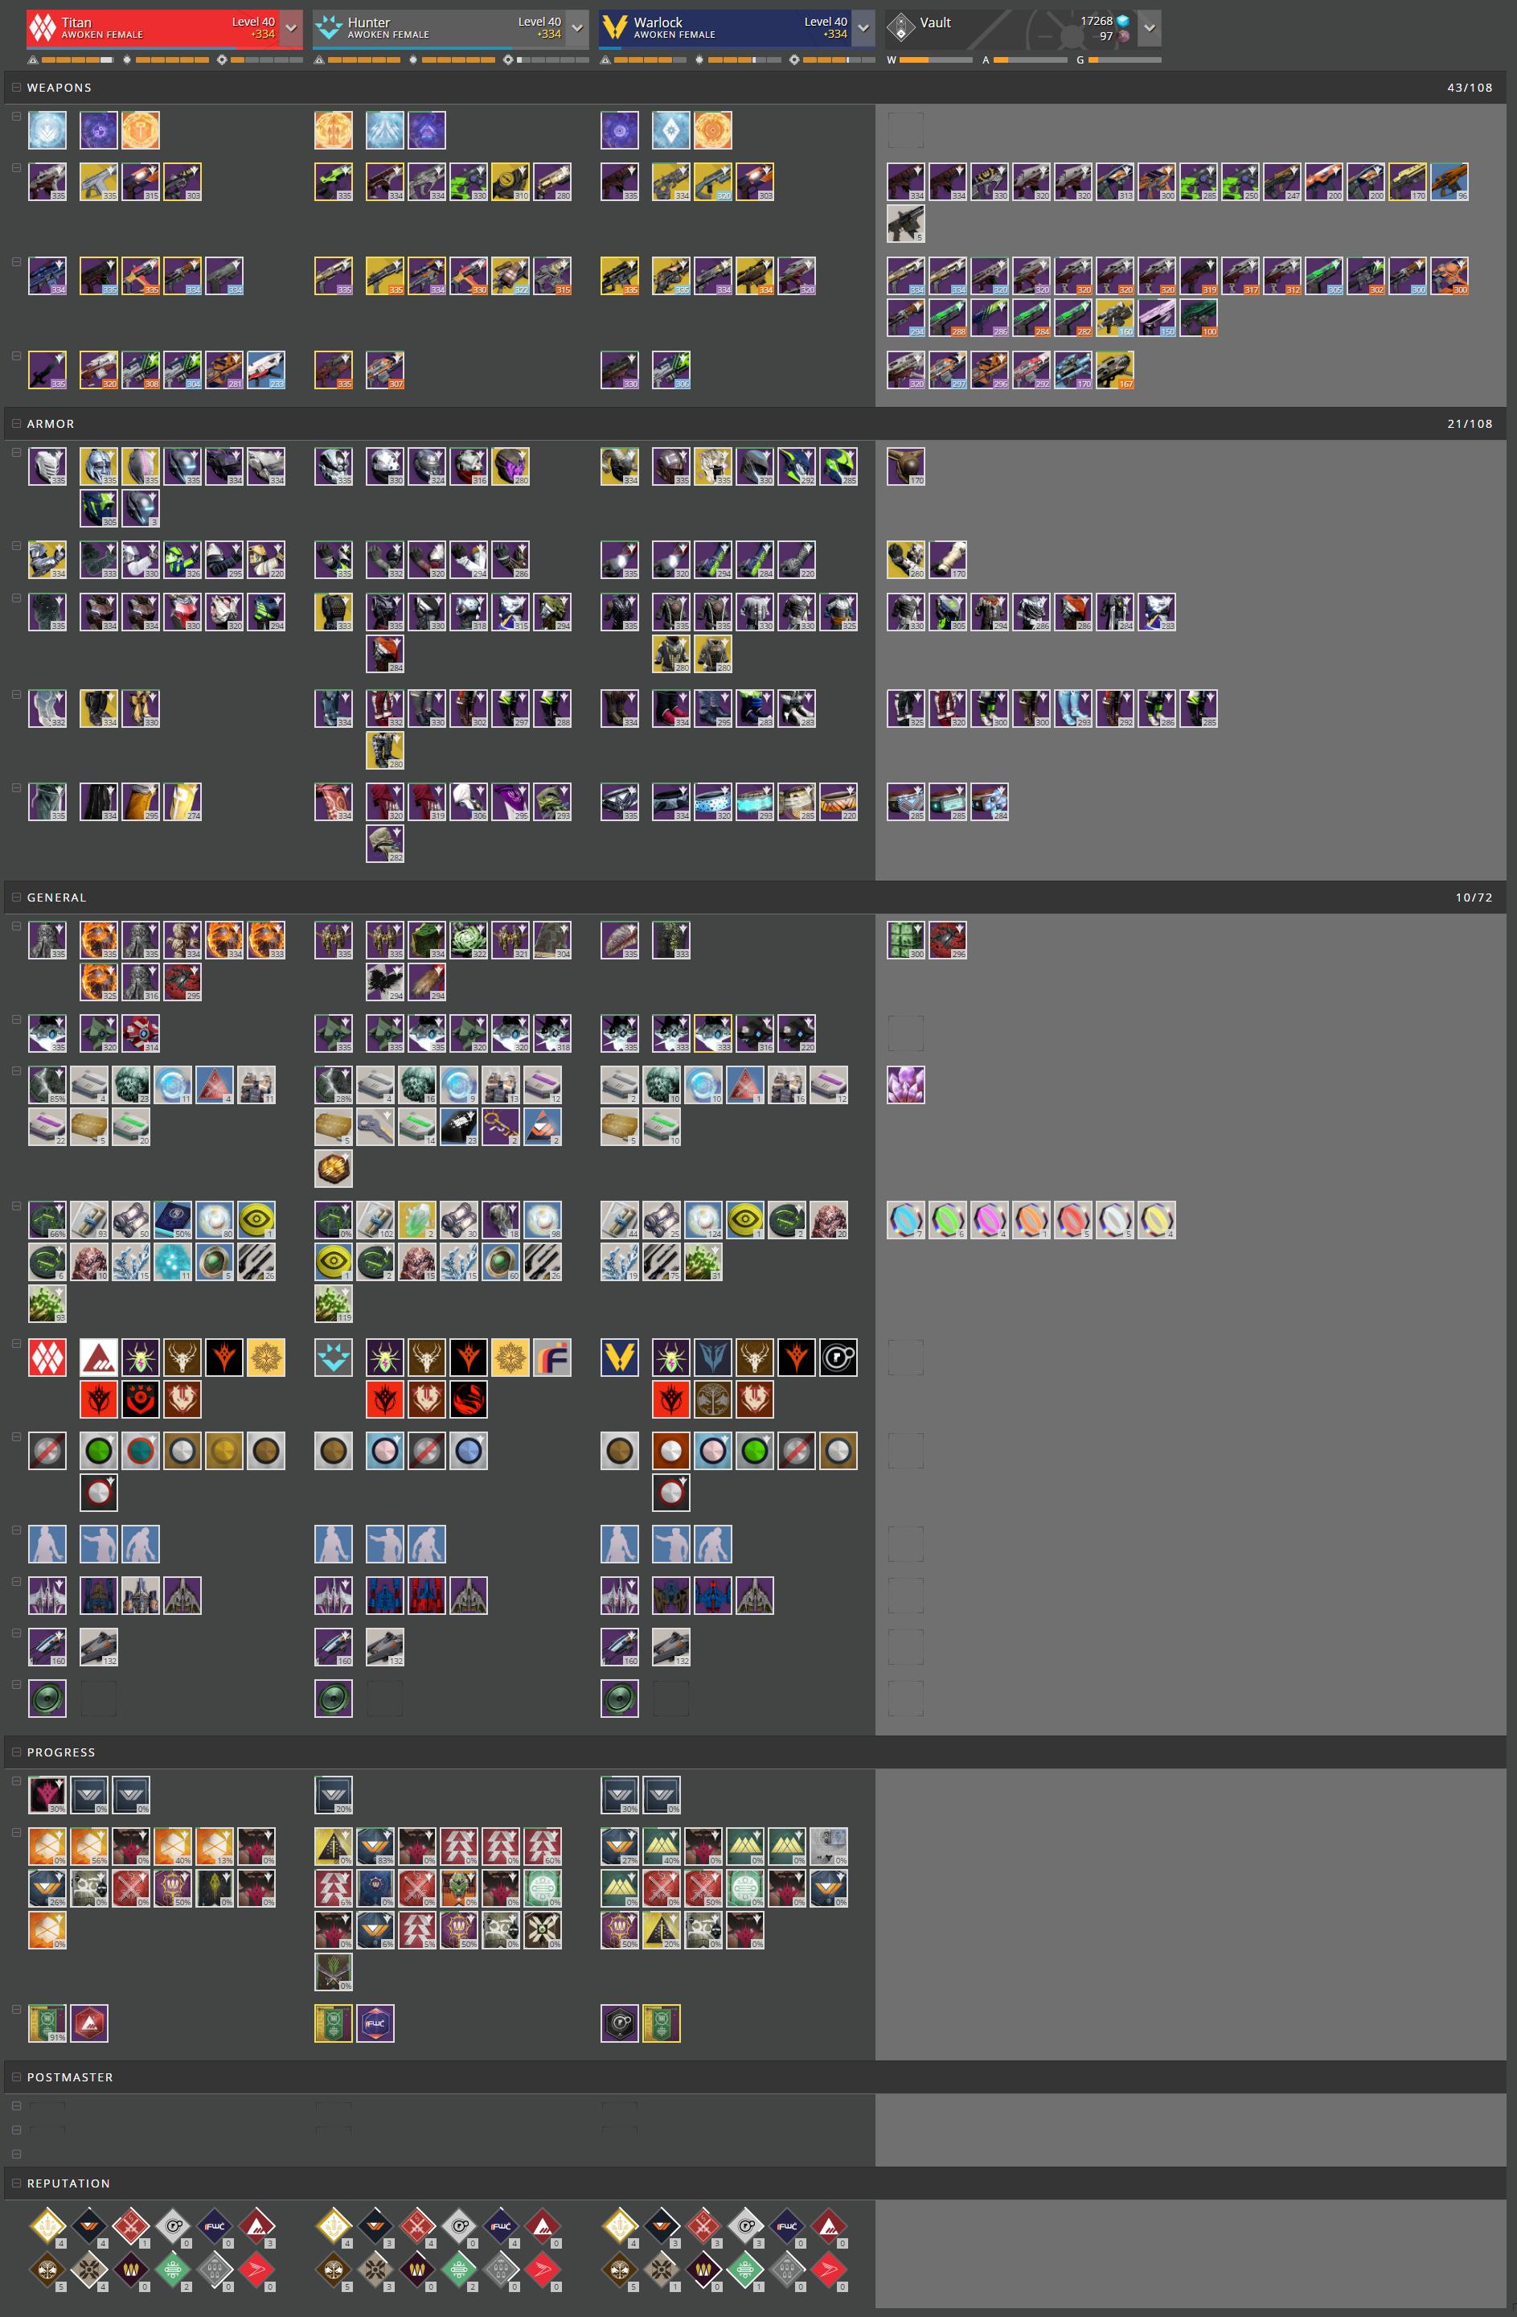Collapse the REPUTATION section
Screen dimensions: 1517x2317
pos(17,2183)
